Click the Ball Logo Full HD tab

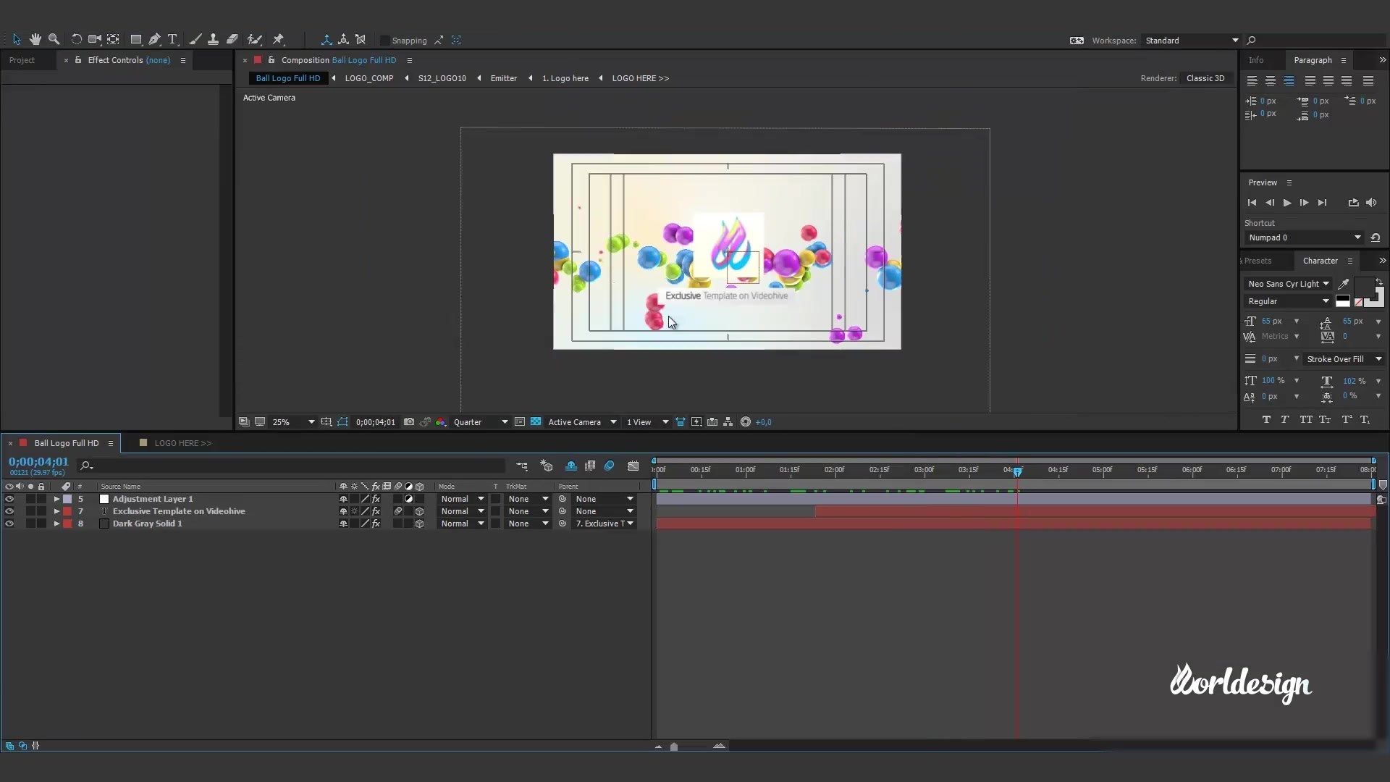pos(66,442)
